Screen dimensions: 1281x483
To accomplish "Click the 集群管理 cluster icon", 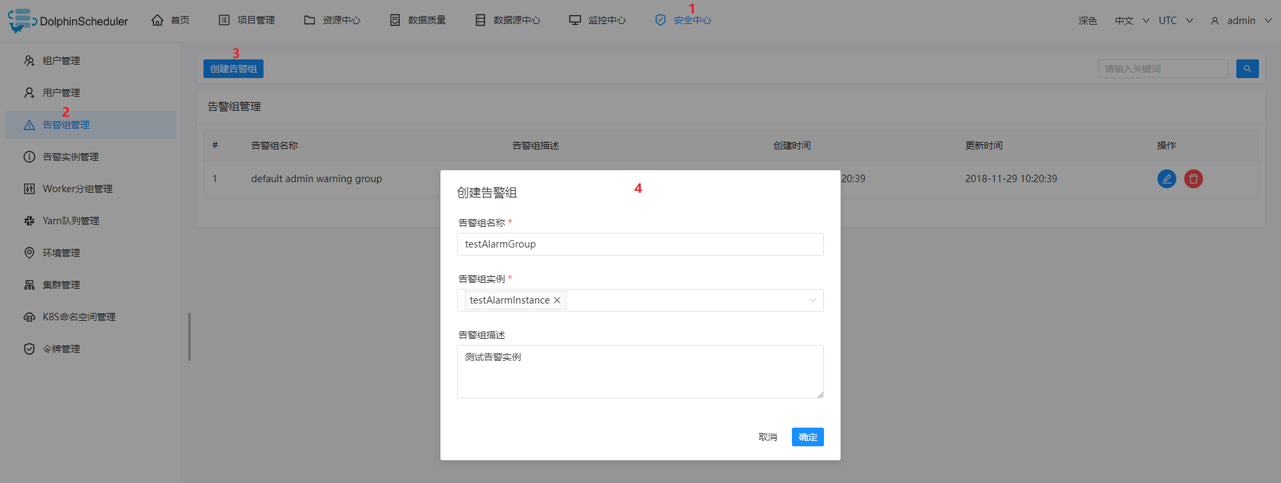I will click(x=29, y=285).
